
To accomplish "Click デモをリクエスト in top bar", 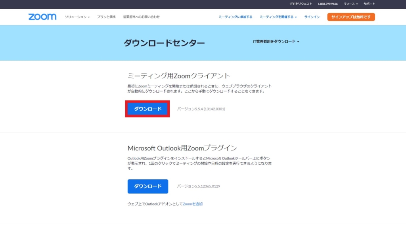I will point(301,4).
